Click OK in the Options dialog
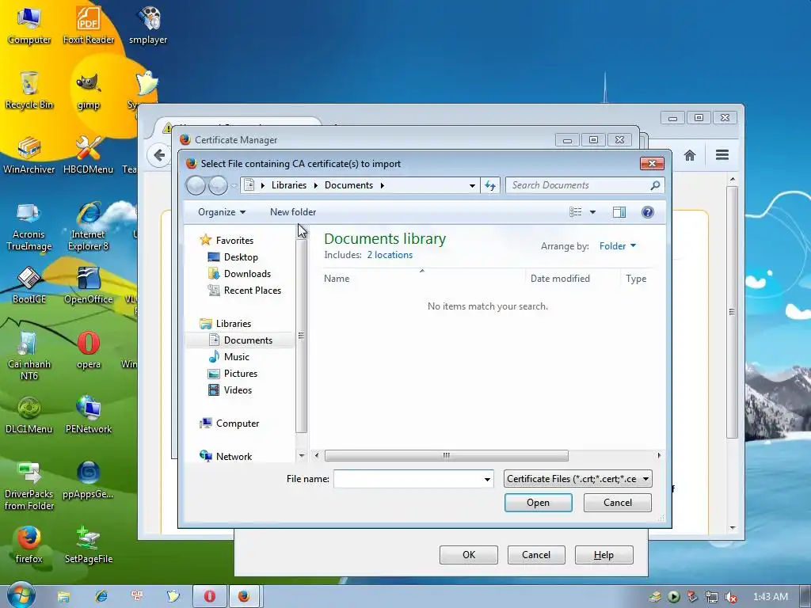The height and width of the screenshot is (608, 811). pyautogui.click(x=469, y=555)
